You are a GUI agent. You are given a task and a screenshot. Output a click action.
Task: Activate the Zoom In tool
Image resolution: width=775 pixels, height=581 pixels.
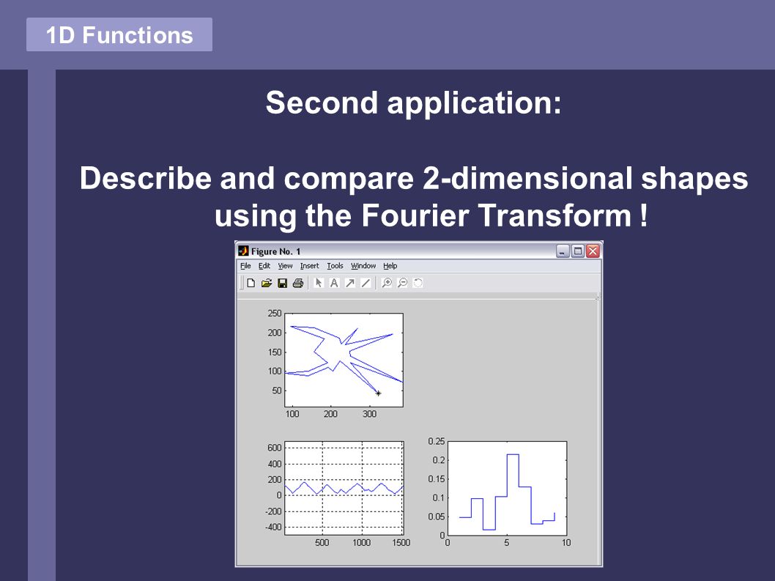[x=387, y=283]
